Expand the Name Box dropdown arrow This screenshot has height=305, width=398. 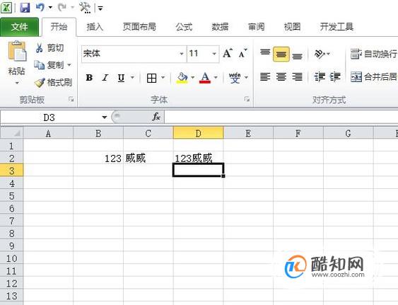[105, 117]
